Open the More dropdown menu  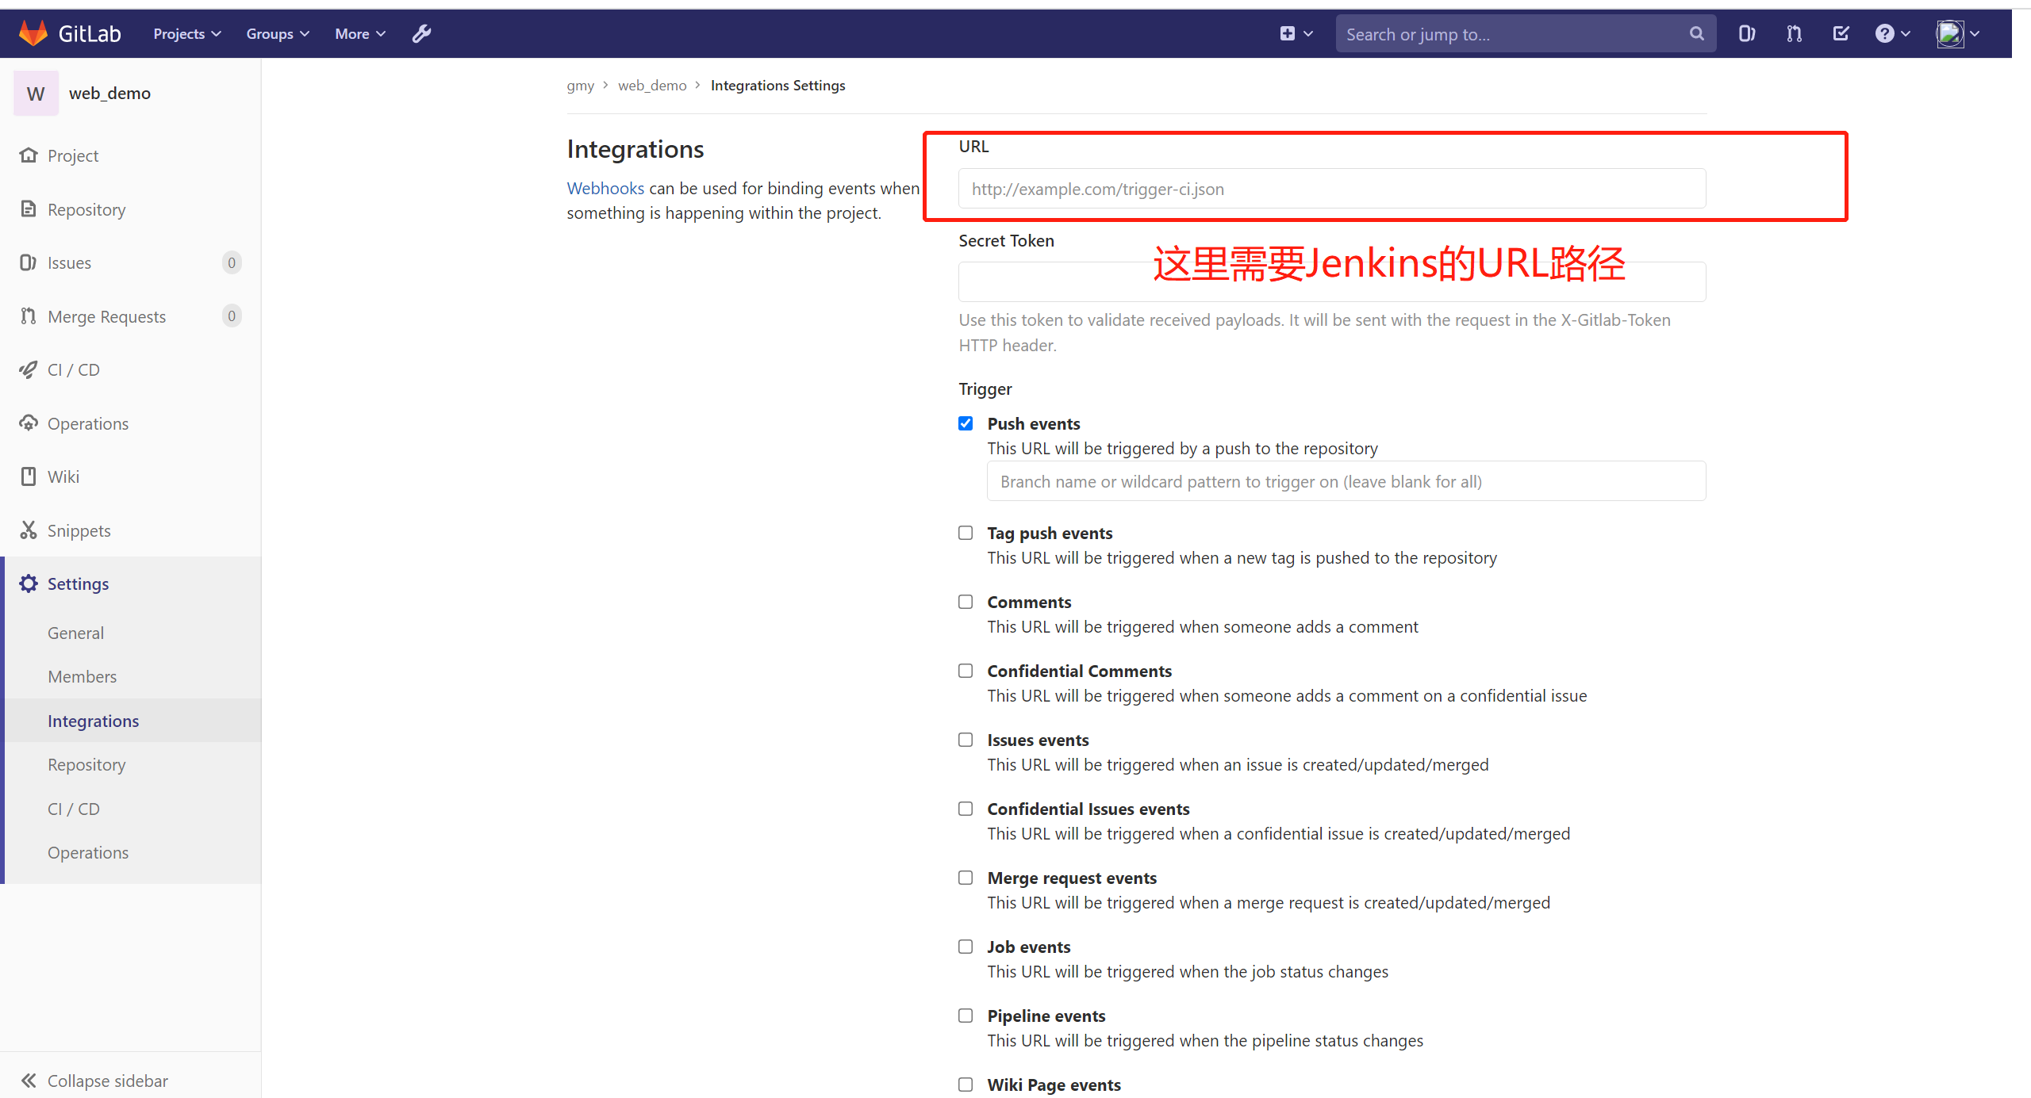click(x=360, y=33)
